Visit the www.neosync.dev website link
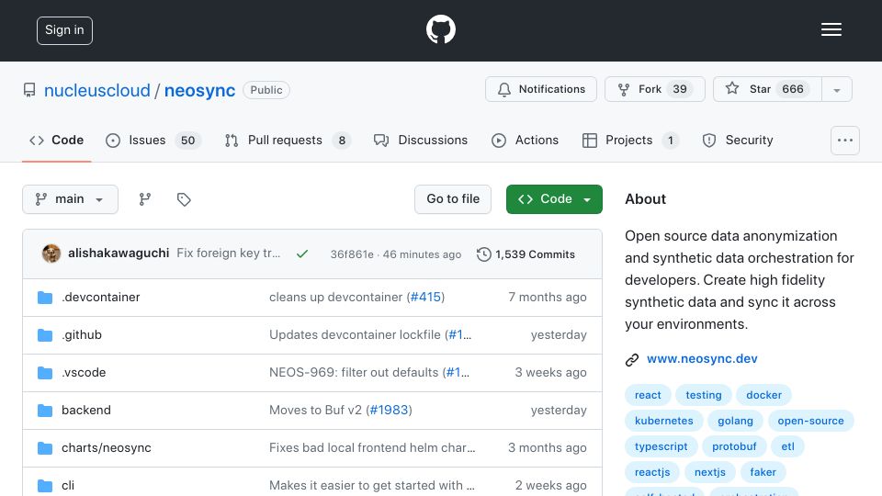The image size is (882, 496). pos(702,359)
